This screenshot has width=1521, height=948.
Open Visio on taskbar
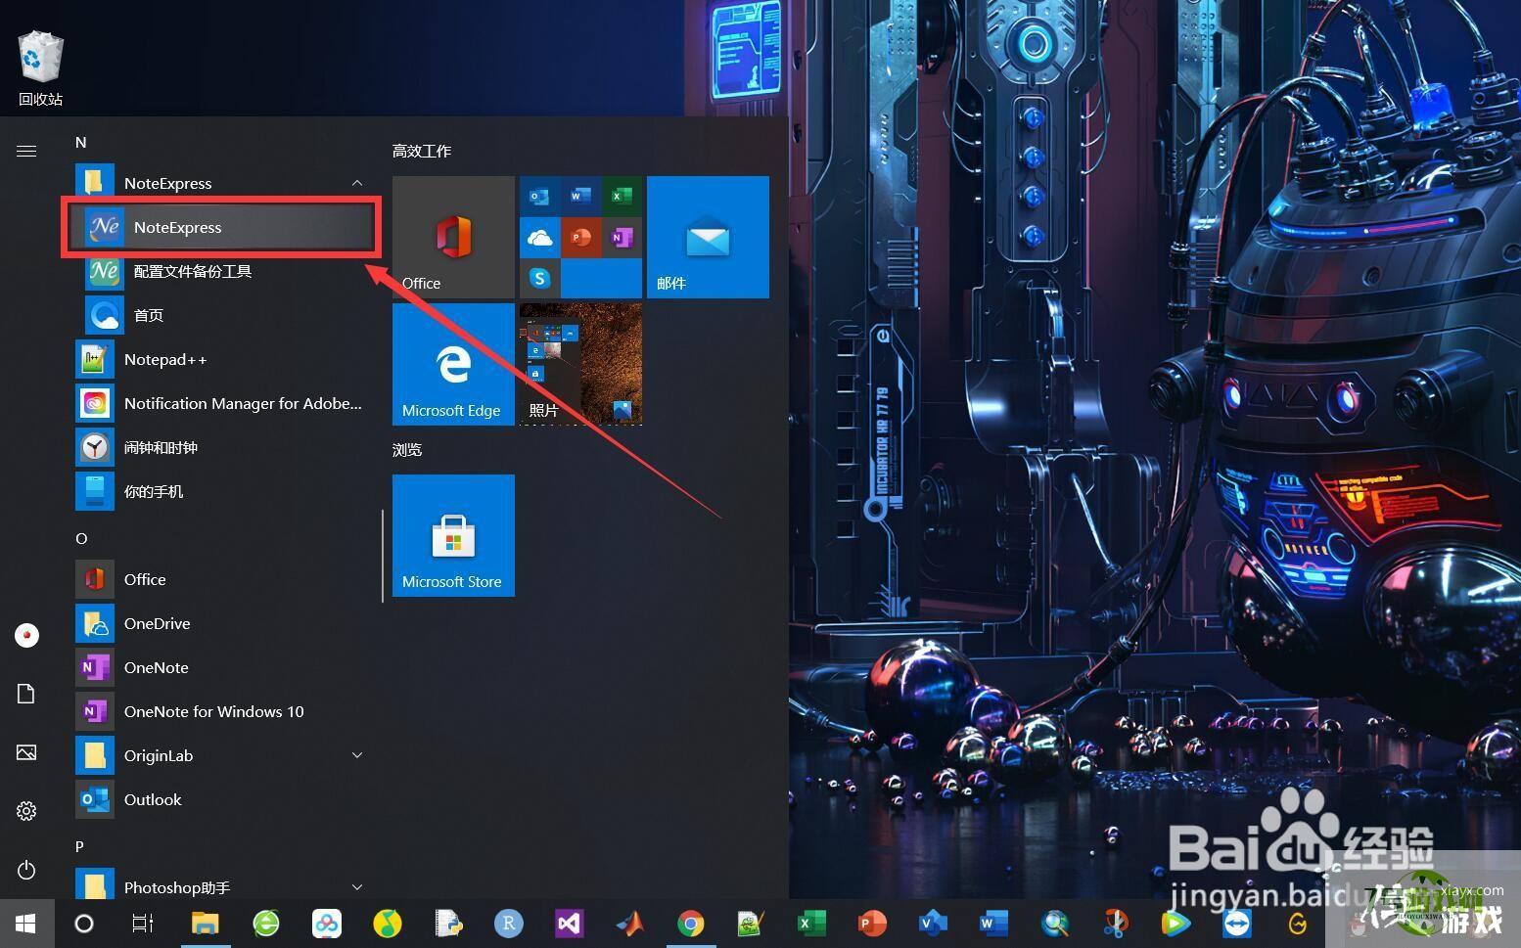(x=933, y=923)
